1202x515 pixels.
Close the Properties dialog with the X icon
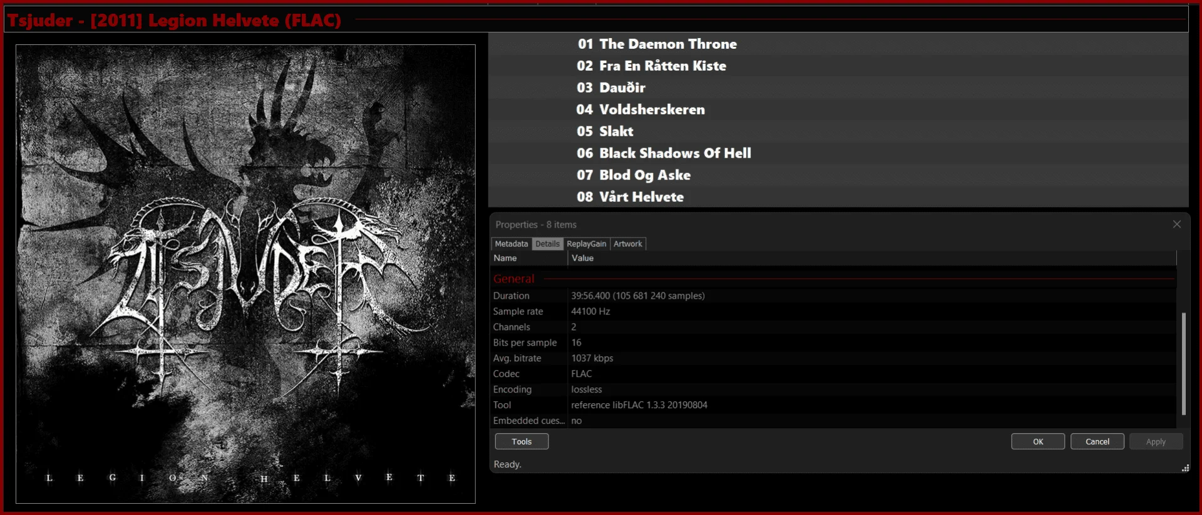pos(1176,224)
